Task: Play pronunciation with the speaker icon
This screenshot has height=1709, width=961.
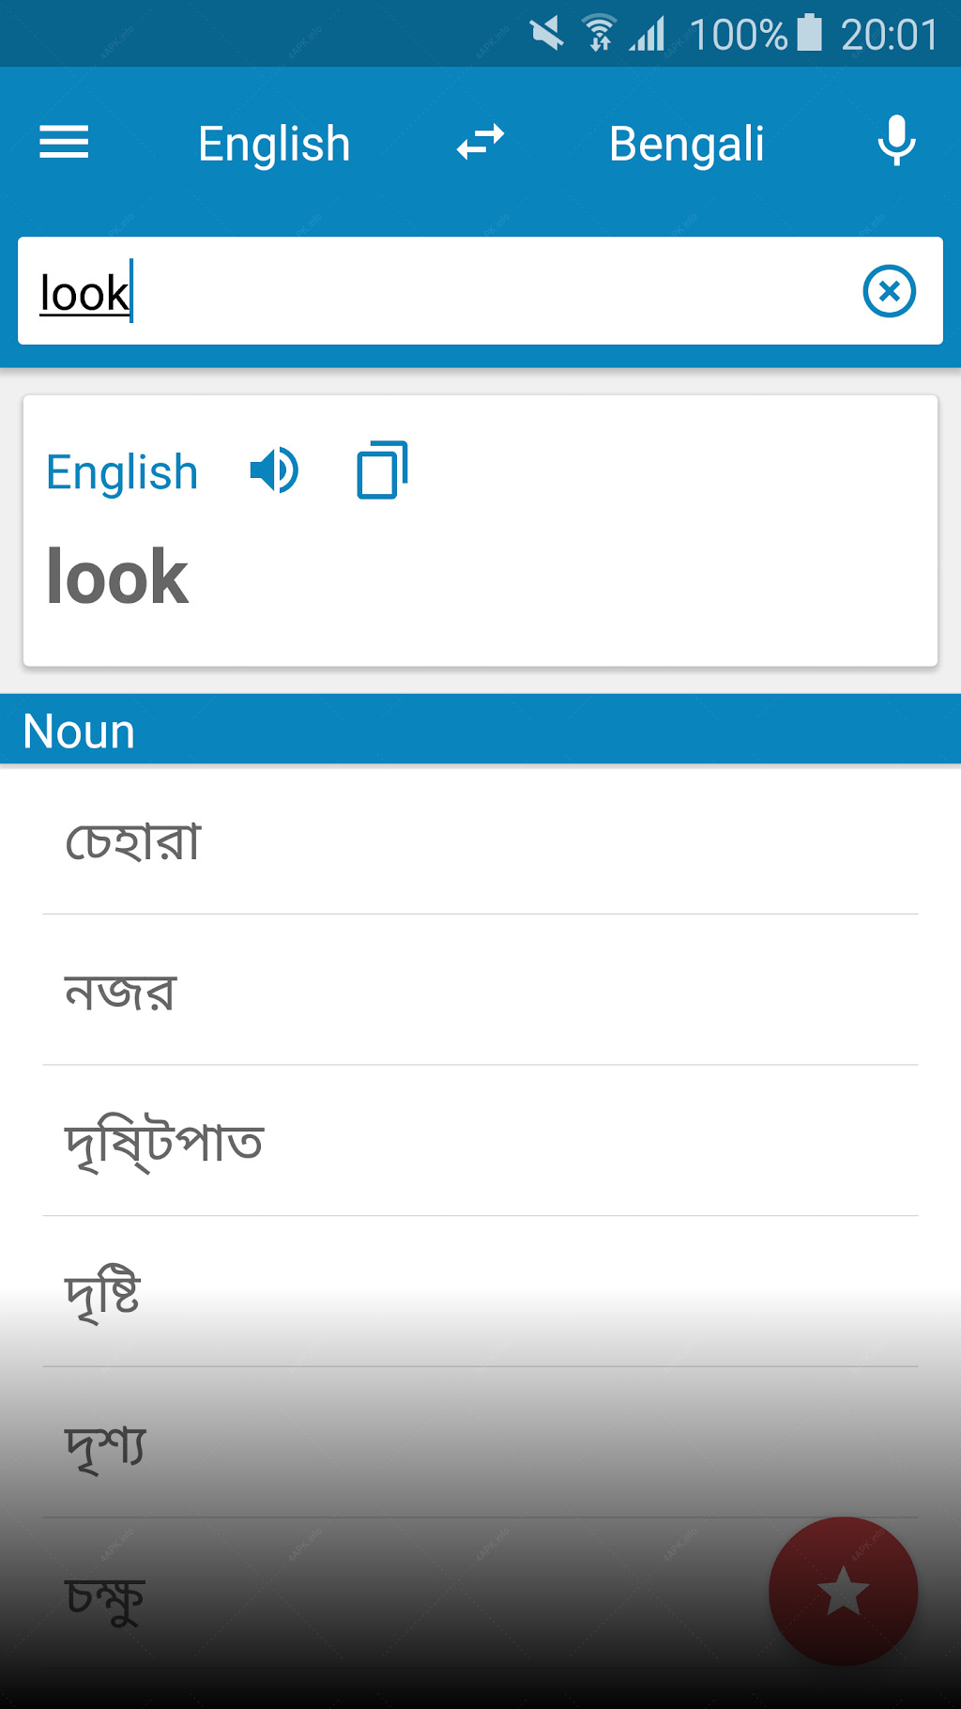Action: point(274,470)
